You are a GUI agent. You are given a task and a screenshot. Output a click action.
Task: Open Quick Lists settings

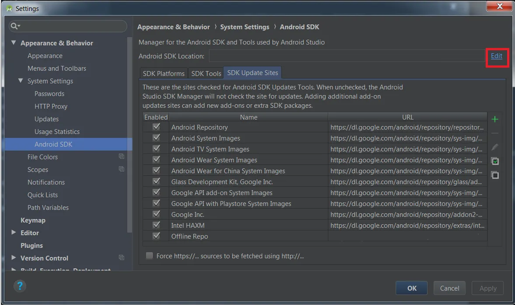click(x=43, y=195)
